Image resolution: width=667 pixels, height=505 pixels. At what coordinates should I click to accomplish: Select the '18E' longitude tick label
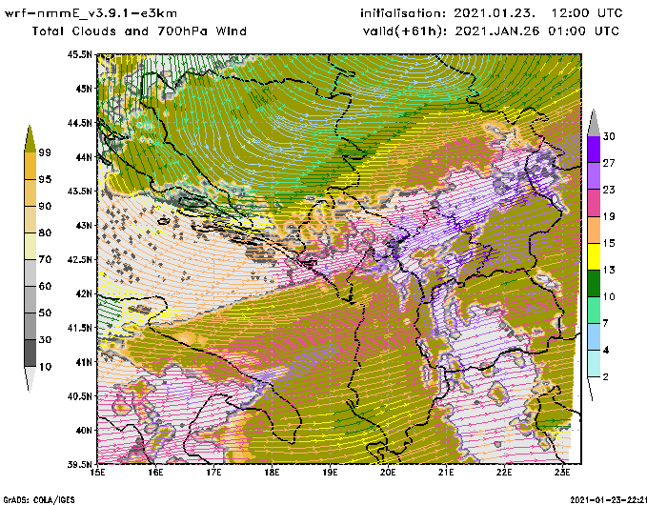(x=272, y=473)
